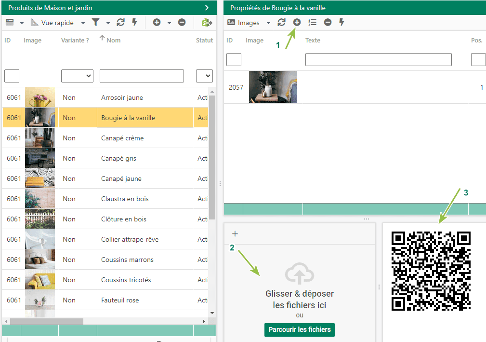Open the Statut filter dropdown
486x342 pixels.
point(204,76)
